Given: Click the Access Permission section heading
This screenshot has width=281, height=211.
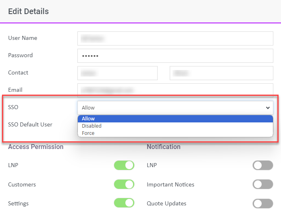Looking at the screenshot, I should tap(35, 147).
